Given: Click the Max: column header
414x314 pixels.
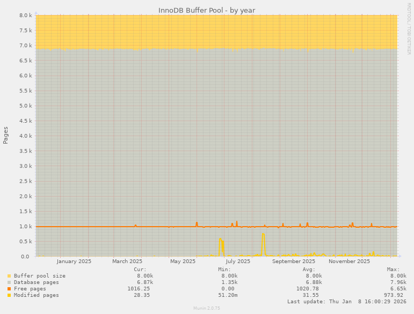Looking at the screenshot, I should (394, 270).
